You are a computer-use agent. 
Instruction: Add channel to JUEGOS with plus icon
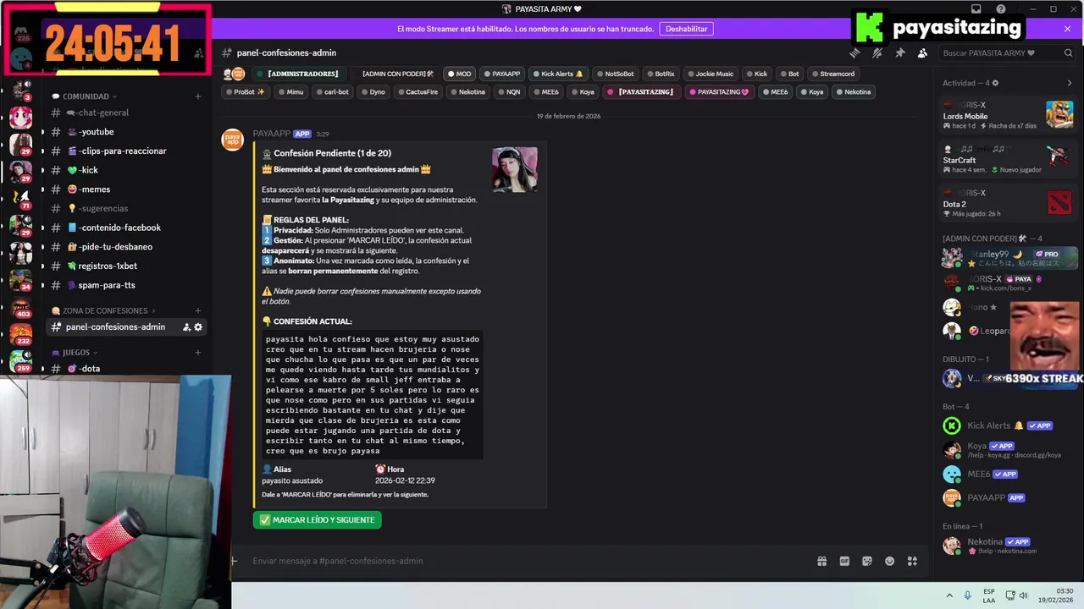pyautogui.click(x=198, y=352)
